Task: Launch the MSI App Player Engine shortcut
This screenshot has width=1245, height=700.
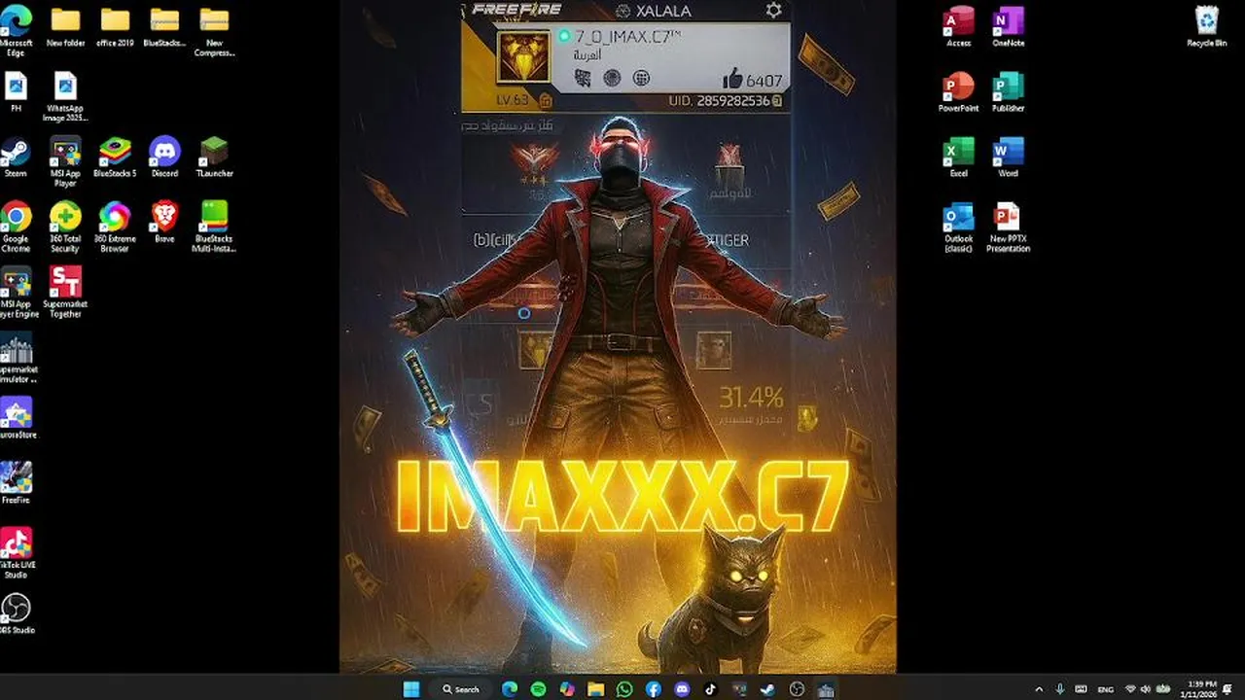Action: click(x=17, y=292)
